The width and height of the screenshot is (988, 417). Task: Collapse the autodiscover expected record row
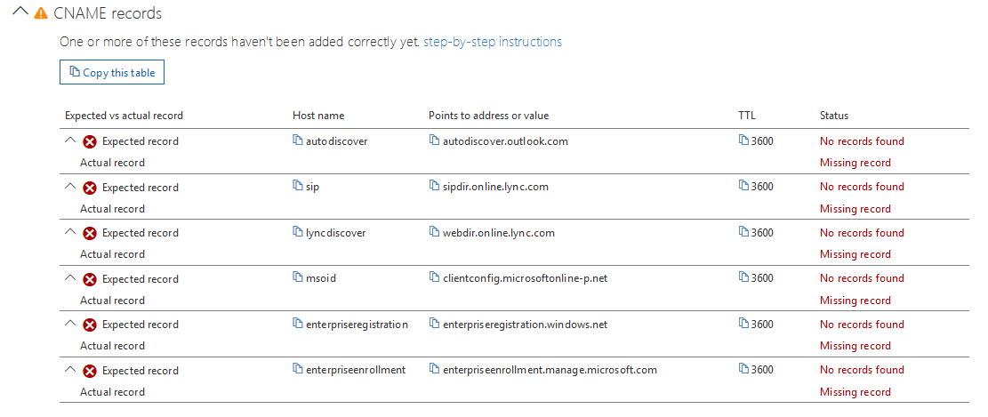click(x=70, y=140)
